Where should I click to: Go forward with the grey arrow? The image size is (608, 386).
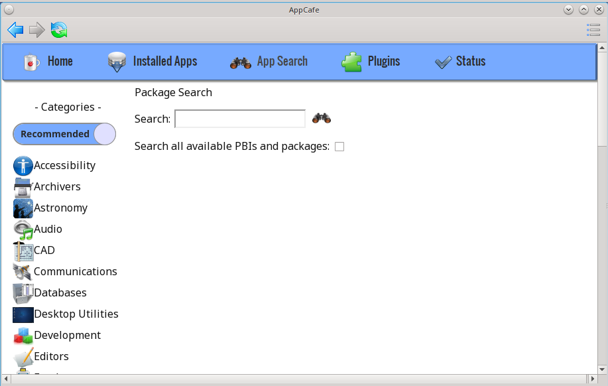pos(37,30)
